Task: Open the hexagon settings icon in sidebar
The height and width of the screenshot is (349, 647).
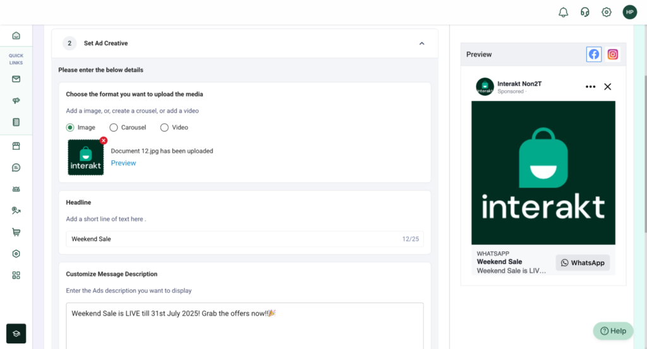Action: (16, 254)
